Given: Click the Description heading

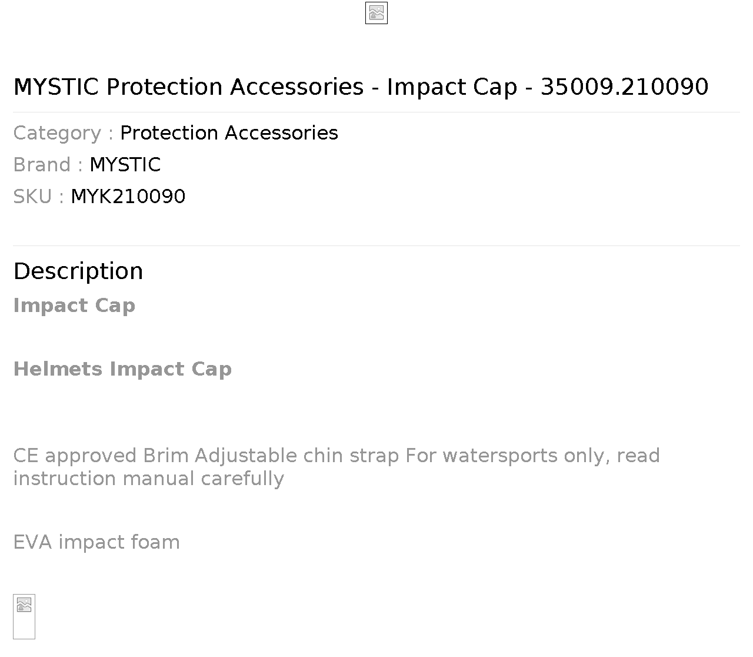Looking at the screenshot, I should 78,271.
